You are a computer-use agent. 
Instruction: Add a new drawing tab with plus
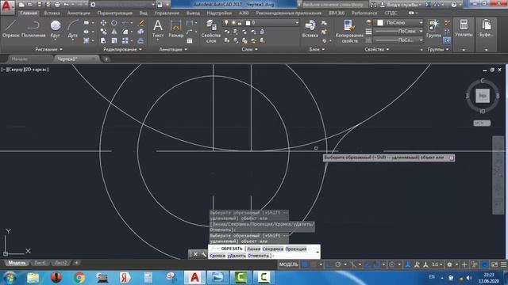tap(106, 59)
